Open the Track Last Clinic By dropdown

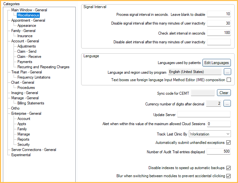pyautogui.click(x=210, y=134)
